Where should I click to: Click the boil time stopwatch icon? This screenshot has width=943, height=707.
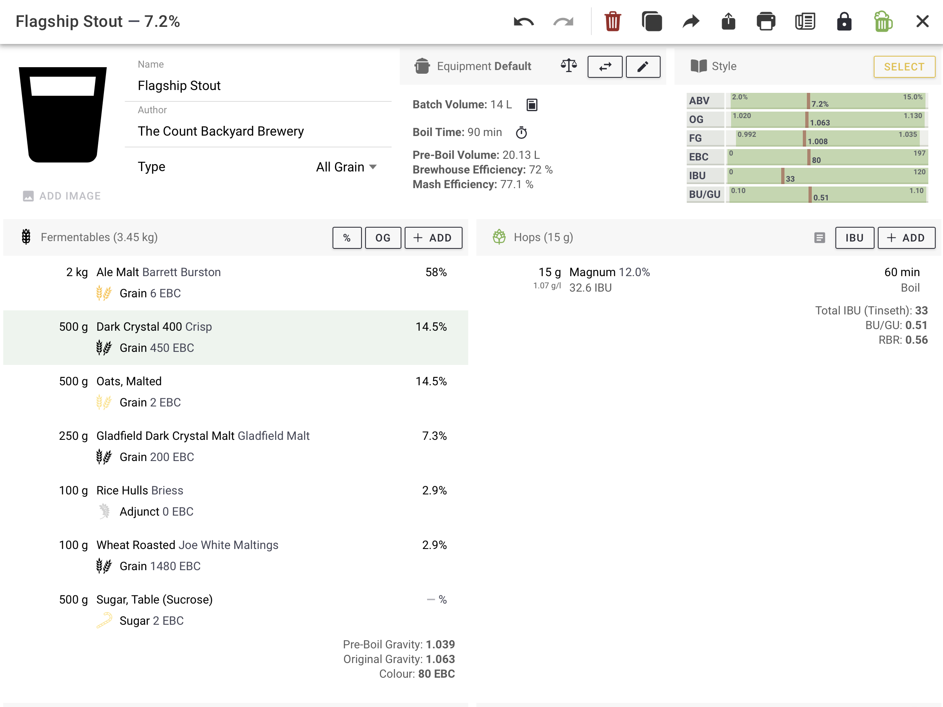(521, 132)
